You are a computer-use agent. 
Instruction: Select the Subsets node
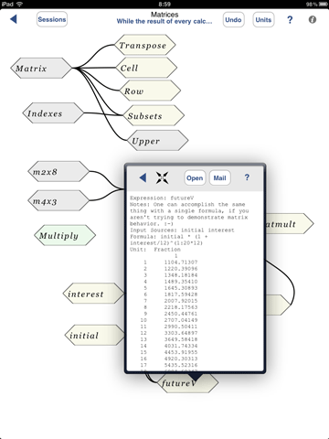click(x=154, y=115)
